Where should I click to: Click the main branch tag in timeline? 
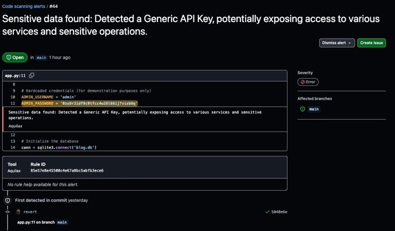(x=62, y=222)
